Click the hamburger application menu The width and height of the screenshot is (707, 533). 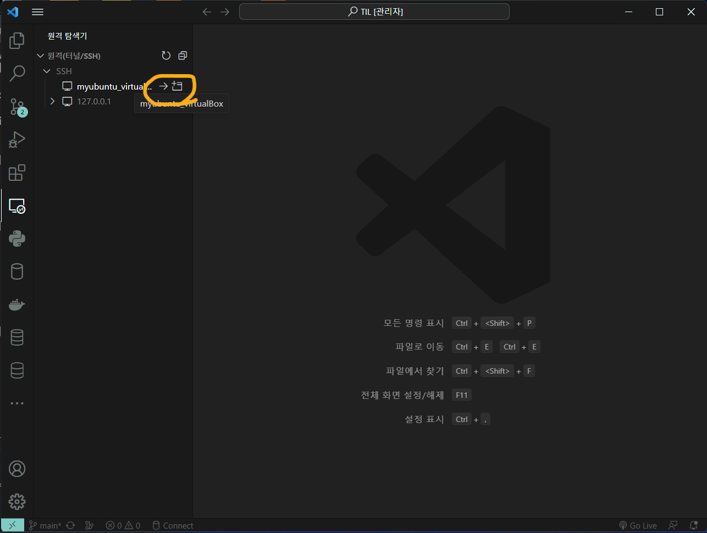tap(37, 12)
